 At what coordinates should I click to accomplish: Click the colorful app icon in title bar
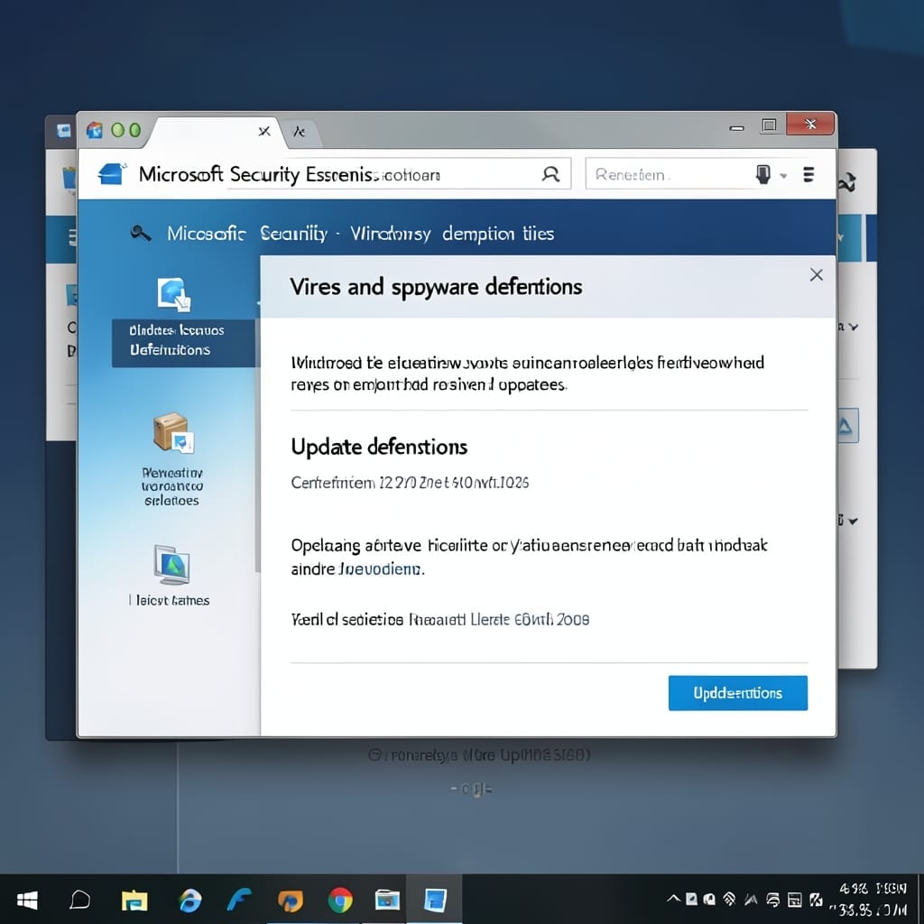click(94, 130)
